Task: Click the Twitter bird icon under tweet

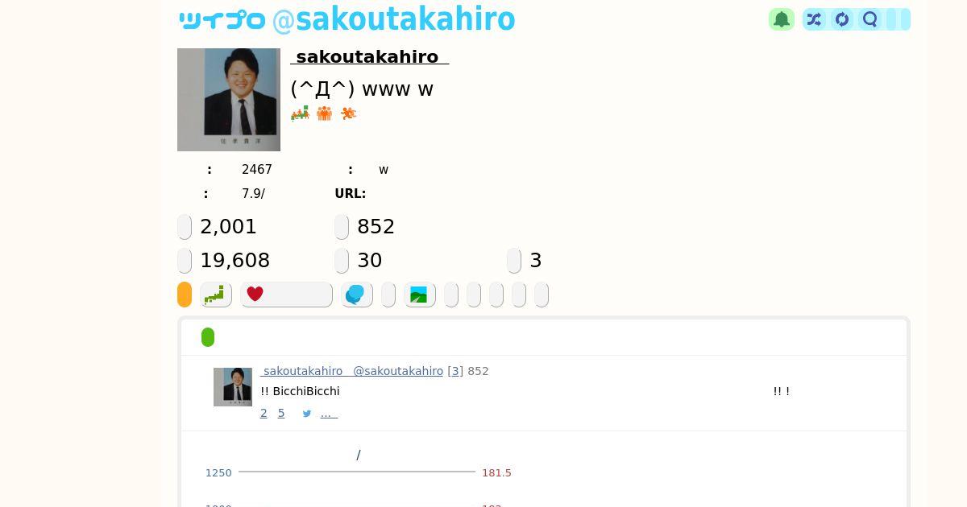Action: click(307, 414)
